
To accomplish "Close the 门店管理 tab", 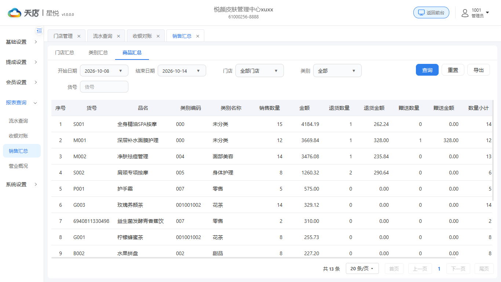I will (79, 36).
